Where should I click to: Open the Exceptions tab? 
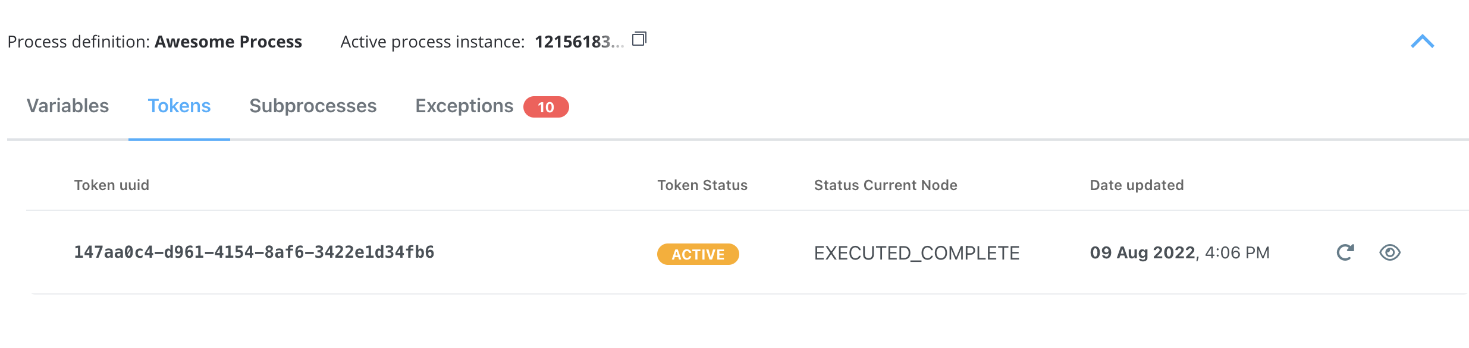464,106
